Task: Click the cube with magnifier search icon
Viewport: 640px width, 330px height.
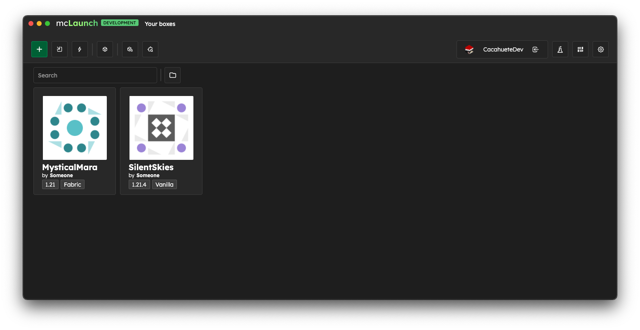Action: [130, 49]
